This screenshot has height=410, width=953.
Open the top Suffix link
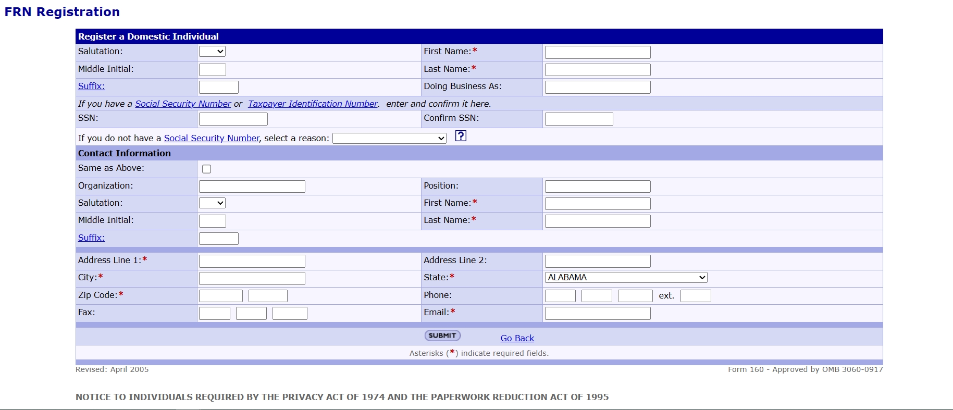[x=91, y=86]
